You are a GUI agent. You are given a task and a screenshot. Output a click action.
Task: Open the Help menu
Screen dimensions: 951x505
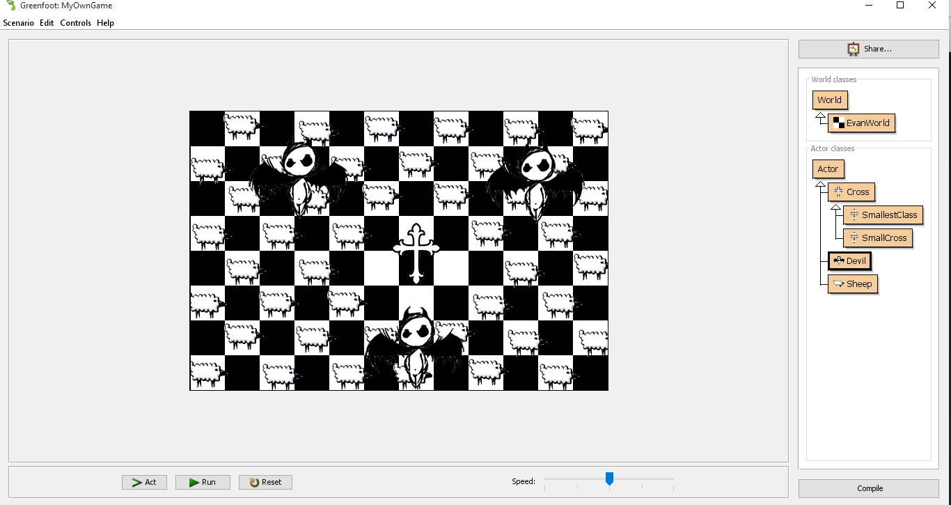(105, 23)
